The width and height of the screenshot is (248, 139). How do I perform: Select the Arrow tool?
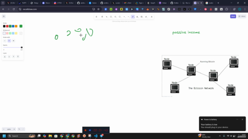coord(124,17)
